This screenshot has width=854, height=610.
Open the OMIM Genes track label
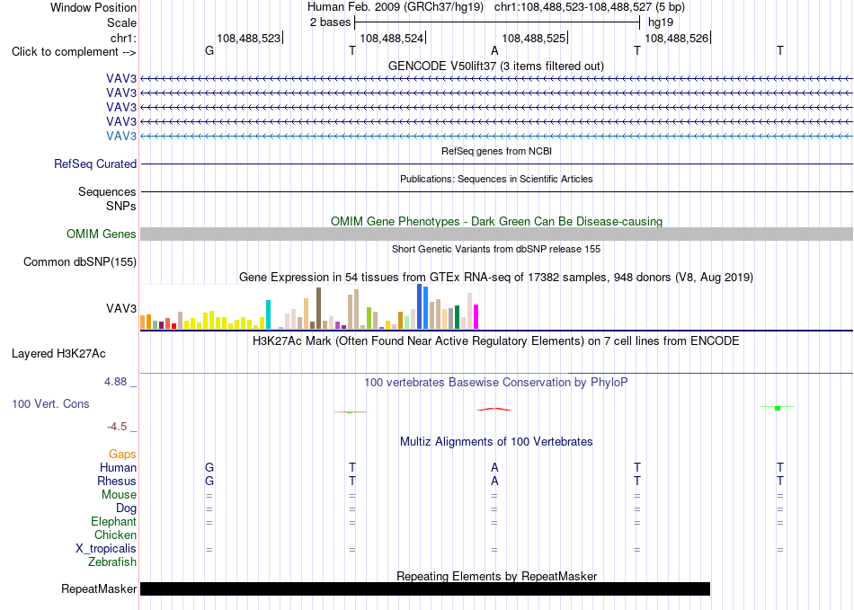pos(101,234)
